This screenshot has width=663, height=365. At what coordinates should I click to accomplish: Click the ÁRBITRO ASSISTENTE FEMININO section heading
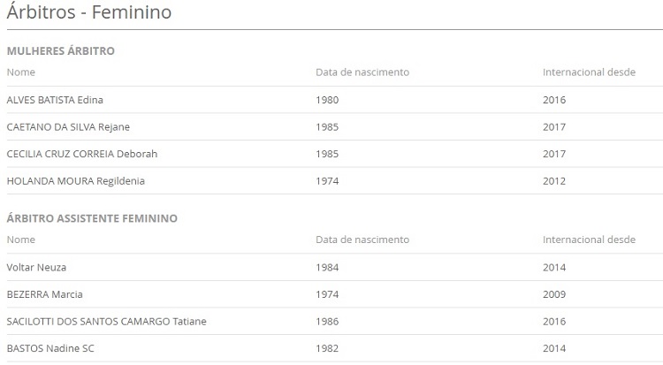click(92, 218)
